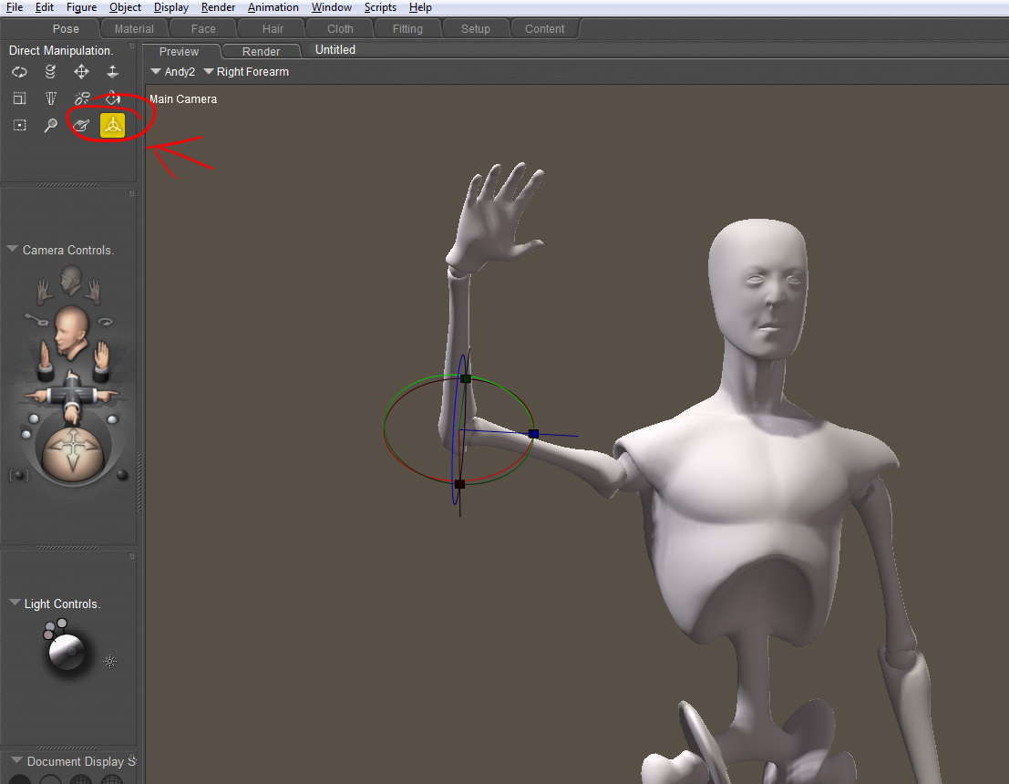The width and height of the screenshot is (1009, 784).
Task: Toggle the highlighted Direct Manipulation tool
Action: (x=112, y=125)
